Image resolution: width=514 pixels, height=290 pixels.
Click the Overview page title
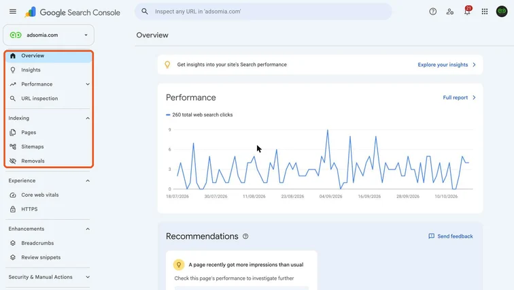pyautogui.click(x=152, y=35)
